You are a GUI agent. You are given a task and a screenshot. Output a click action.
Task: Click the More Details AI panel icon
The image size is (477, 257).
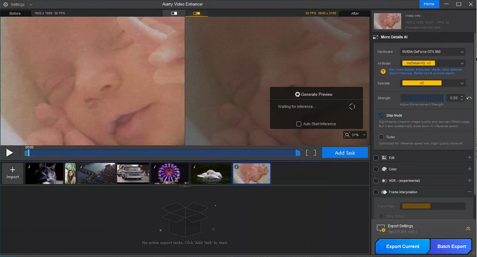(375, 37)
